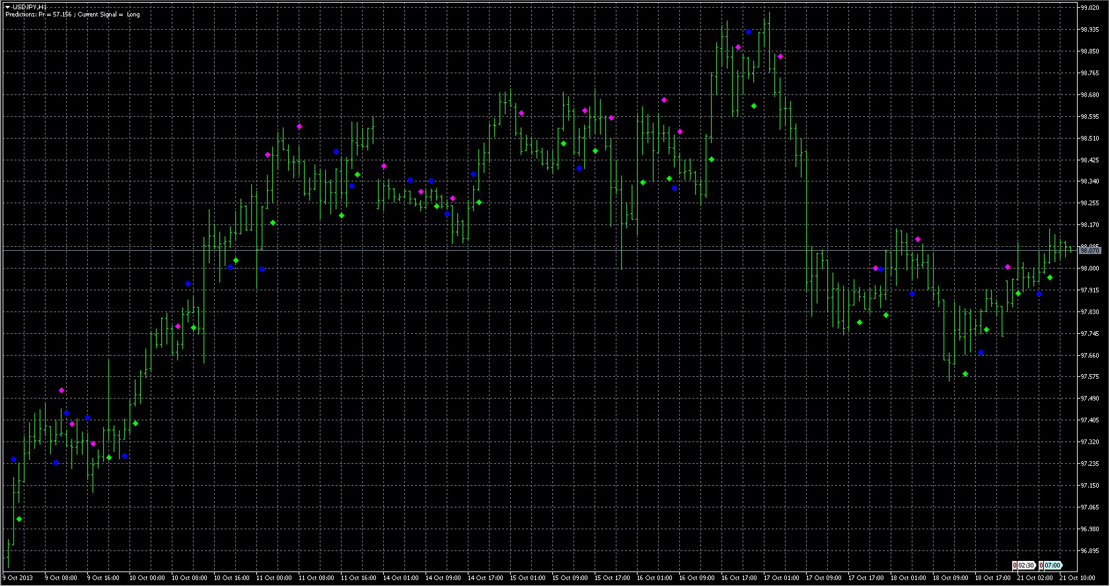The height and width of the screenshot is (586, 1110).
Task: Select the highlighted 98.070 current price label
Action: [1090, 251]
